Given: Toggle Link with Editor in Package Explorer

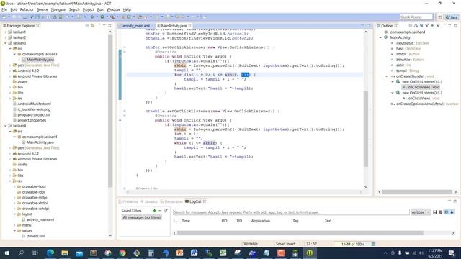Looking at the screenshot, I should [x=92, y=26].
